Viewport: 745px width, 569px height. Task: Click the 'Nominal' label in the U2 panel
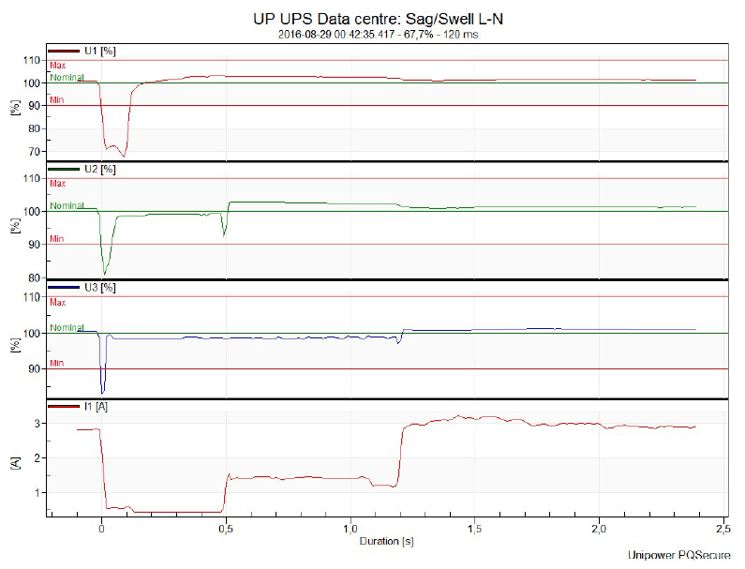(67, 206)
